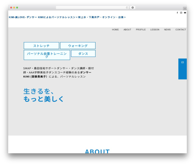195x165 pixels.
Task: Click the ストレッチ button
Action: coord(41,46)
